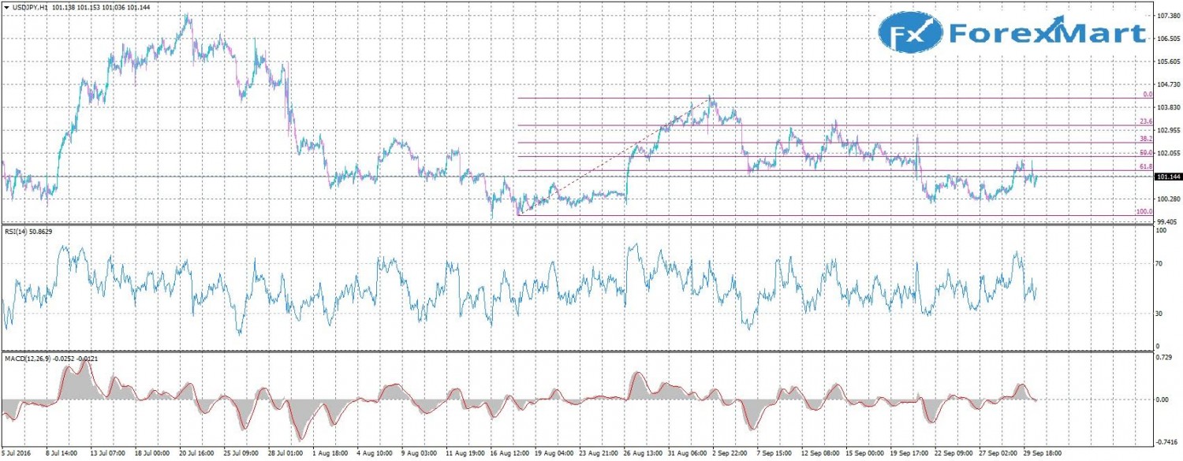1183x461 pixels.
Task: Select the 100.0 Fibonacci level label
Action: pos(1144,212)
